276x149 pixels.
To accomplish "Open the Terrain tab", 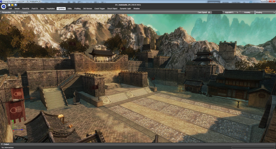I will pos(17,8).
